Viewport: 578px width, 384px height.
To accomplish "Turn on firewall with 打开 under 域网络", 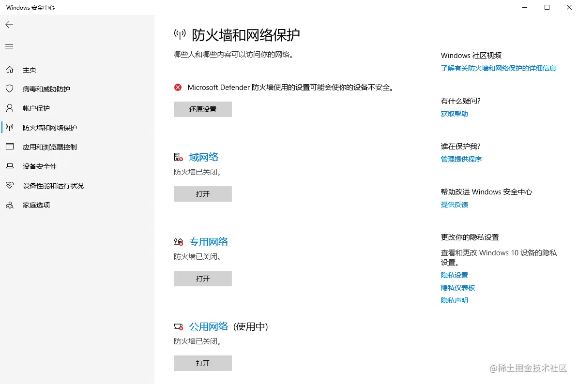I will click(x=203, y=194).
